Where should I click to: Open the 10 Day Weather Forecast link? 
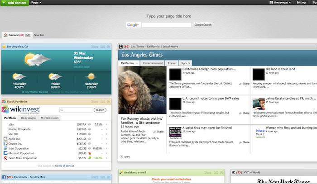pyautogui.click(x=35, y=92)
